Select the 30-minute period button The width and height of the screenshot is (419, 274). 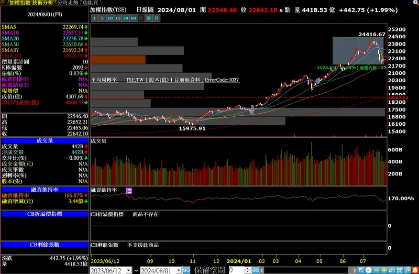pyautogui.click(x=125, y=18)
